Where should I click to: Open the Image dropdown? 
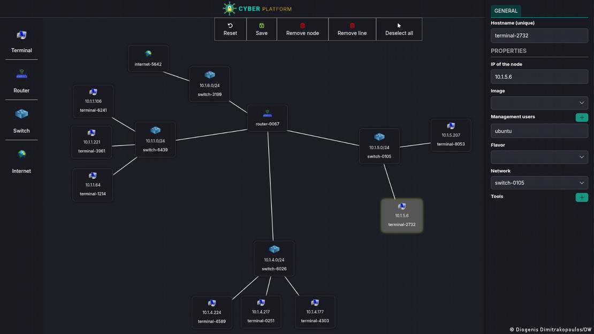539,103
